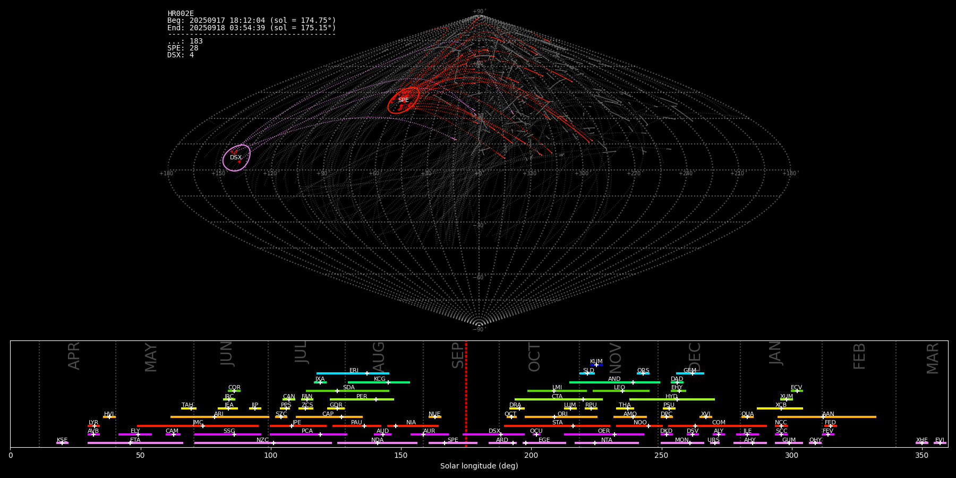The height and width of the screenshot is (478, 956).
Task: Select the HR002E title text
Action: [181, 14]
